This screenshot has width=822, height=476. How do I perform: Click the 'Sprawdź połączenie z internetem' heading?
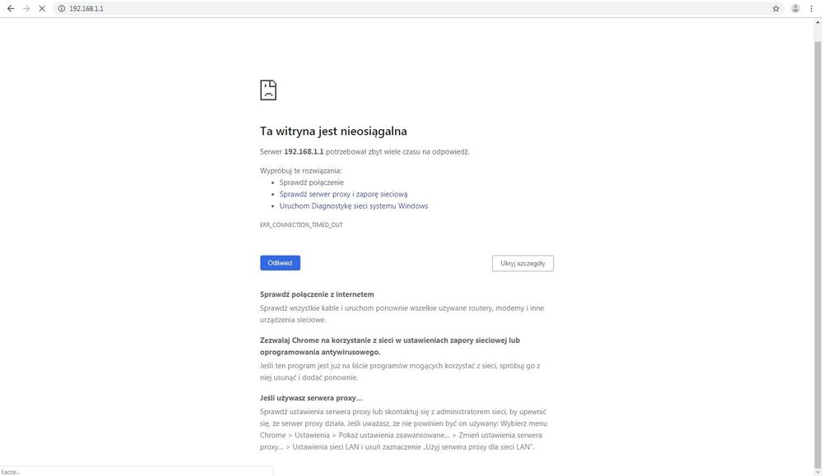(317, 293)
